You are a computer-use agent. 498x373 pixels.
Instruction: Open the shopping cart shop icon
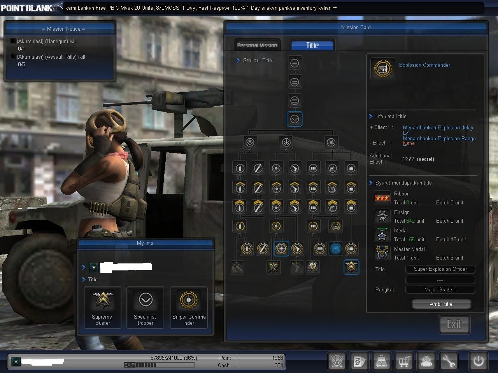[404, 361]
